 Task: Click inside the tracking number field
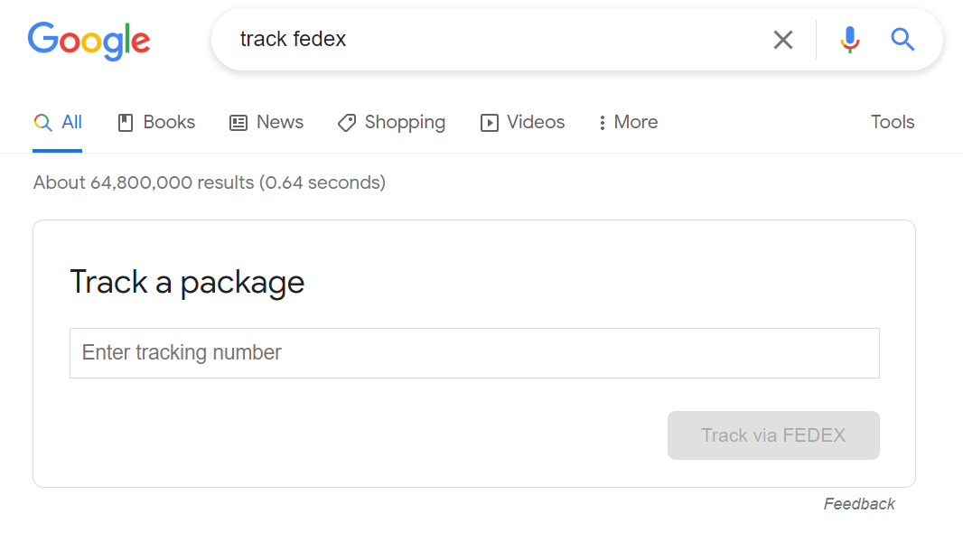point(474,352)
